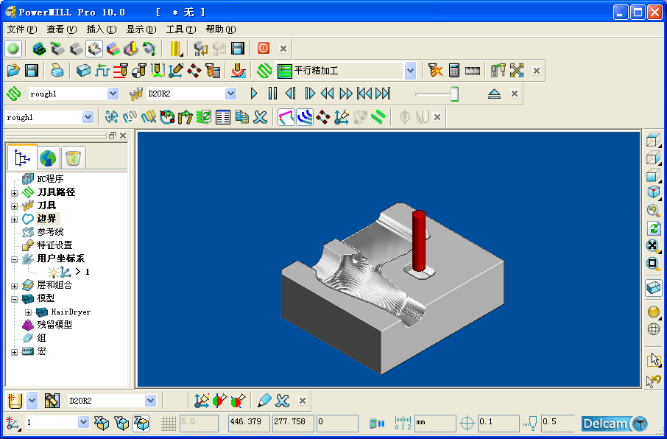Expand the HairDryer model node
The width and height of the screenshot is (667, 439).
29,312
